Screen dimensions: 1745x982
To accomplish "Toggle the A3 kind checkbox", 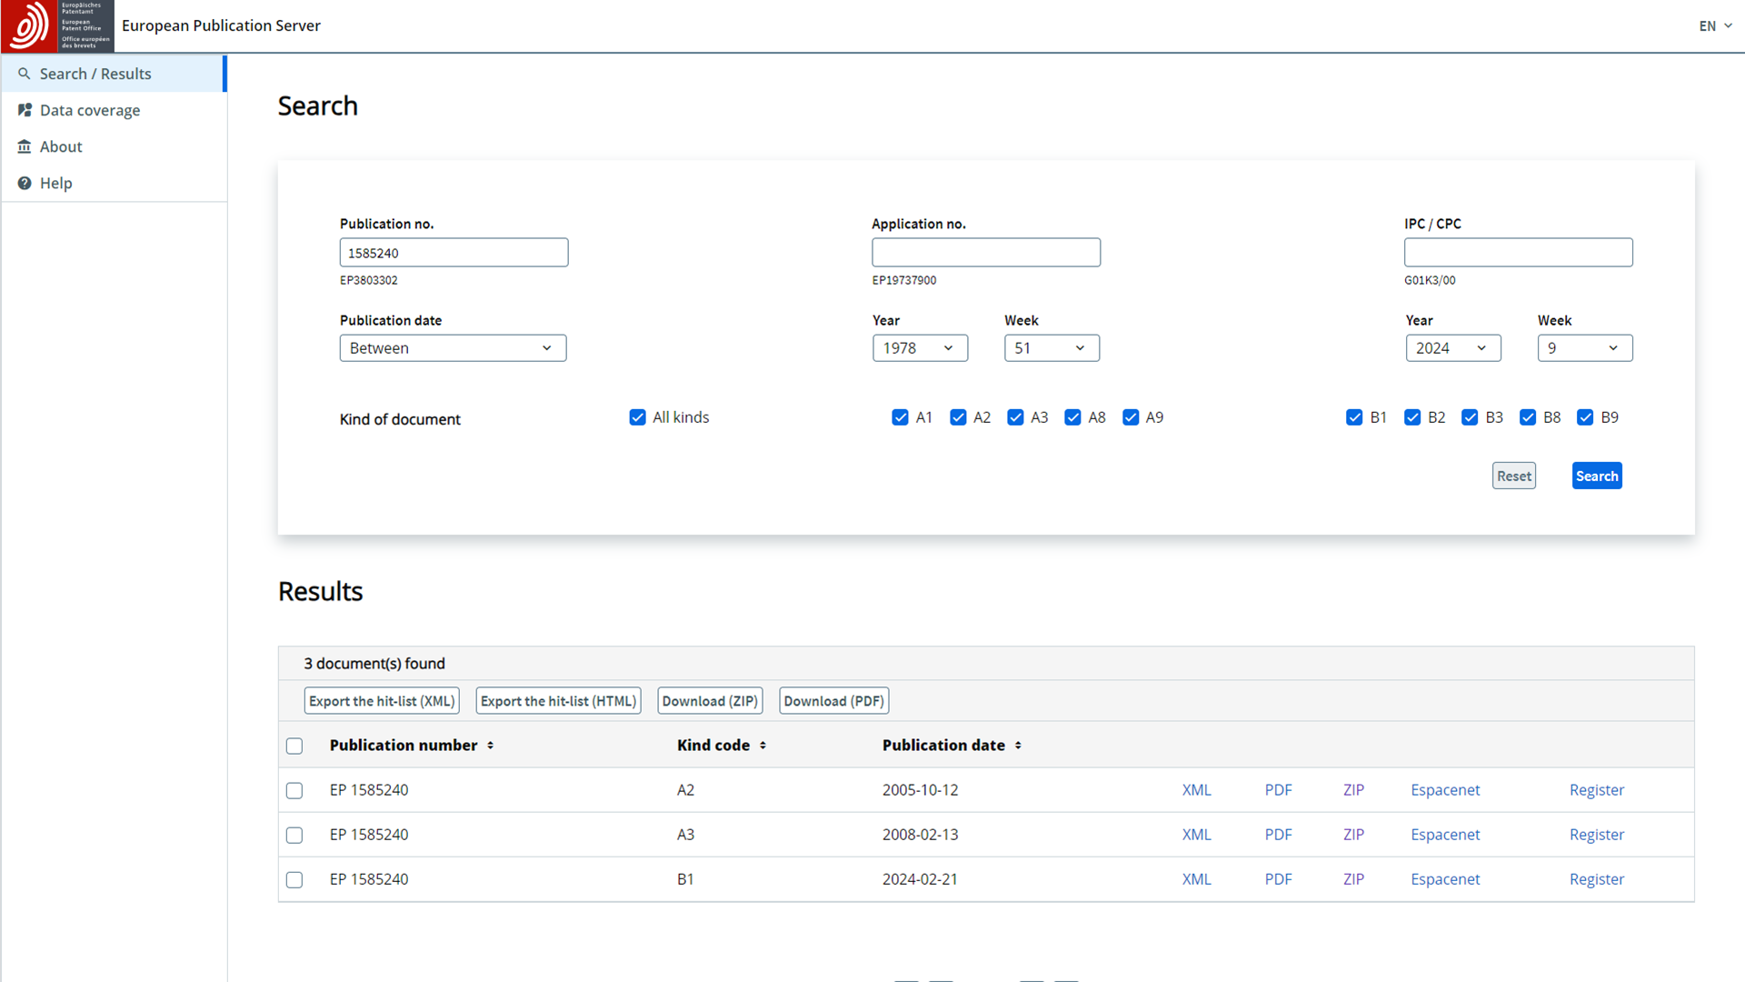I will [x=1015, y=417].
